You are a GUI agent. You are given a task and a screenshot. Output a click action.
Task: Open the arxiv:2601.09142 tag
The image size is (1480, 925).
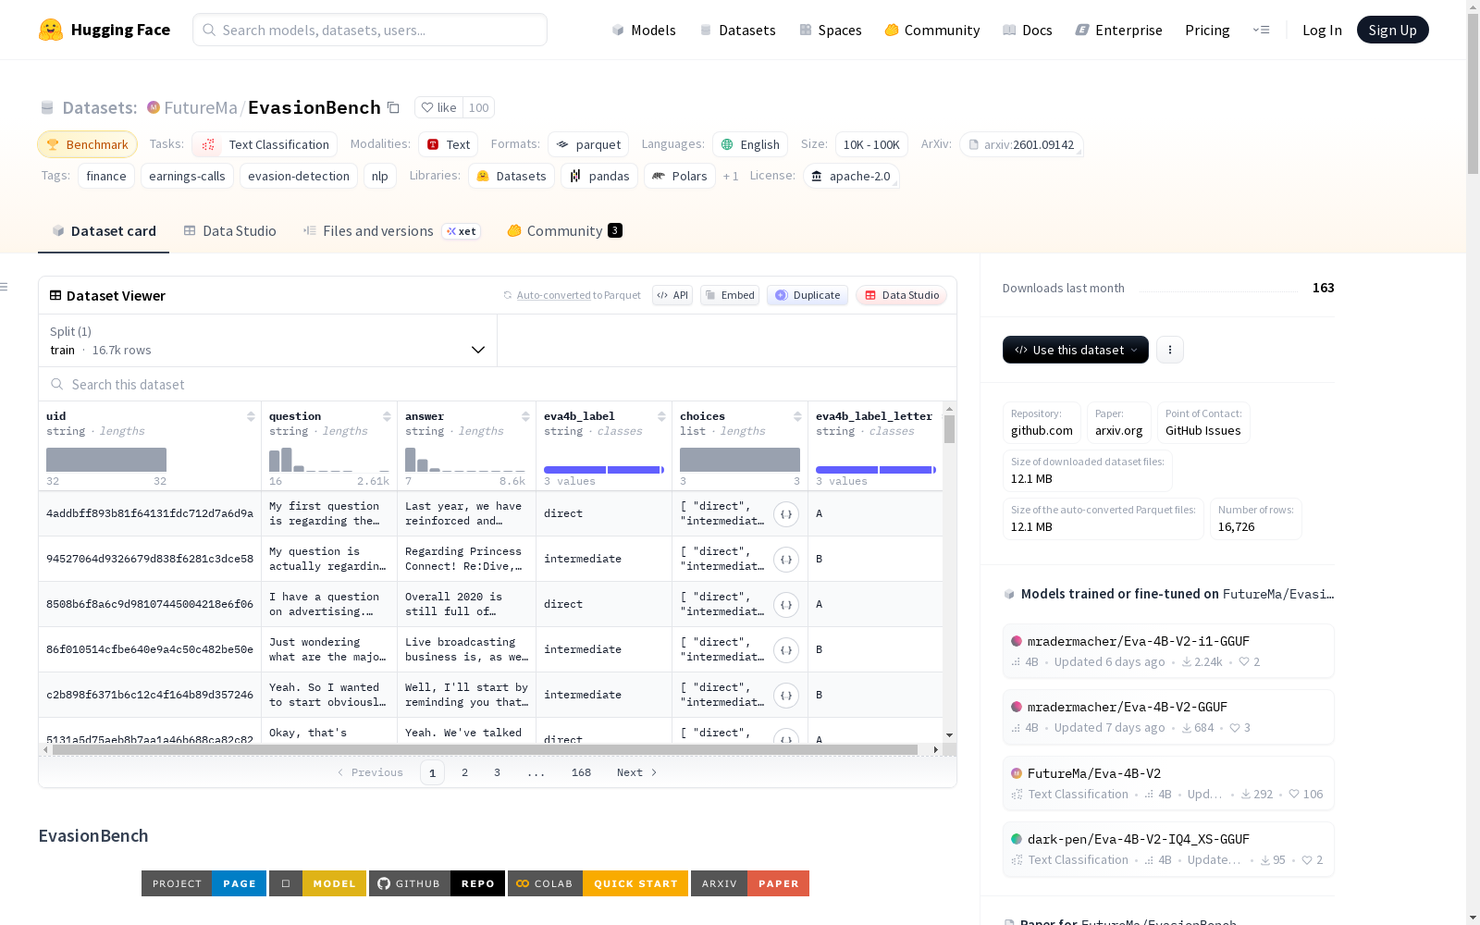click(x=1021, y=144)
